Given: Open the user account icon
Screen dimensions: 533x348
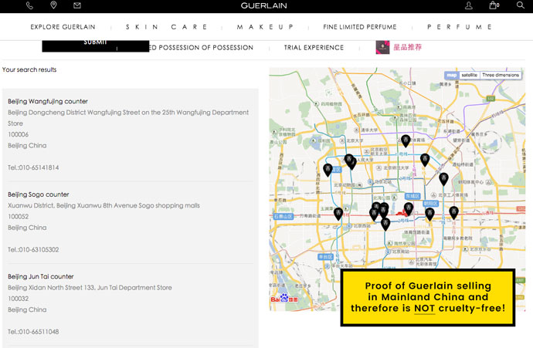Looking at the screenshot, I should [469, 5].
